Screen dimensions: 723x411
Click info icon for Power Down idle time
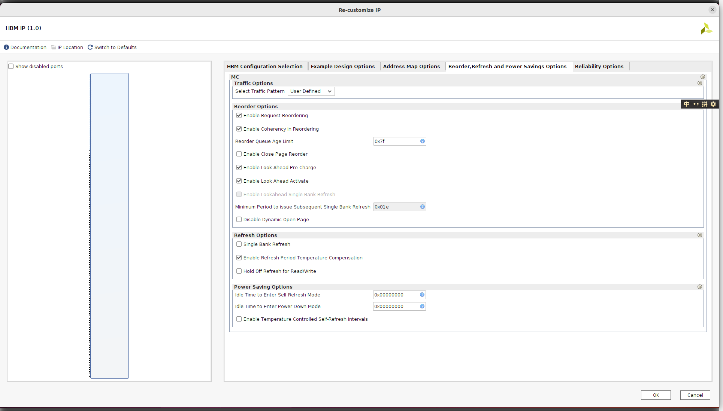click(x=422, y=306)
